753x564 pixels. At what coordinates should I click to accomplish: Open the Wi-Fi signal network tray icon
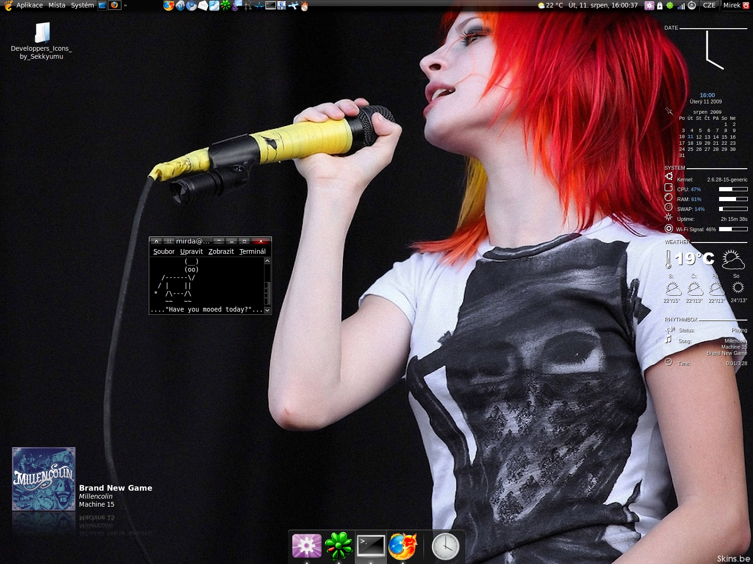681,6
